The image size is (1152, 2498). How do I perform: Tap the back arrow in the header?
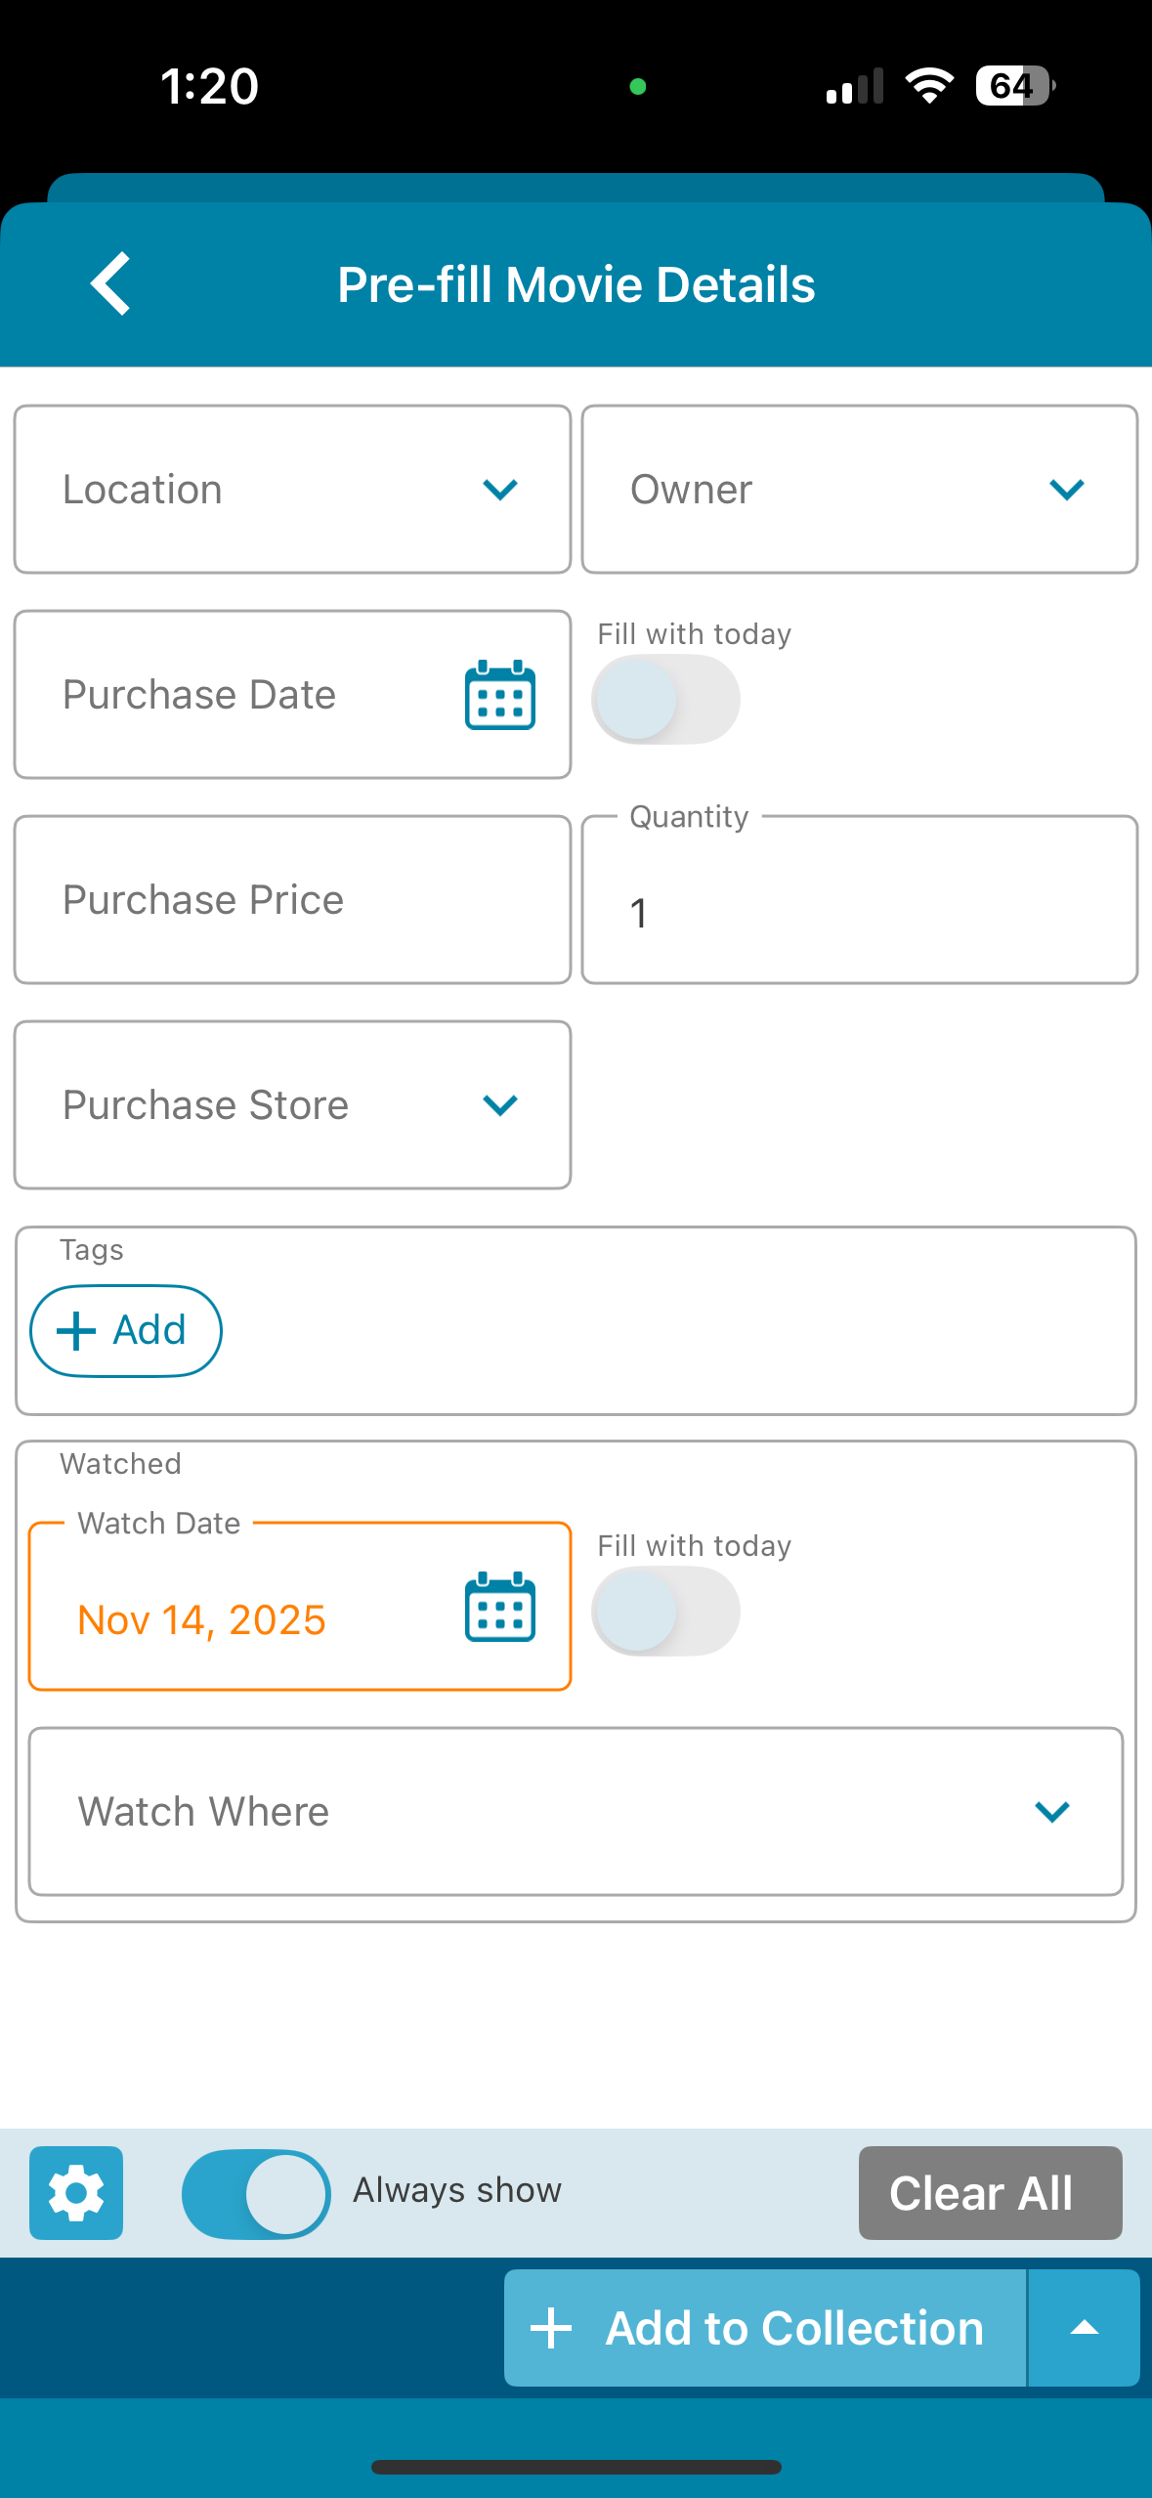point(110,284)
